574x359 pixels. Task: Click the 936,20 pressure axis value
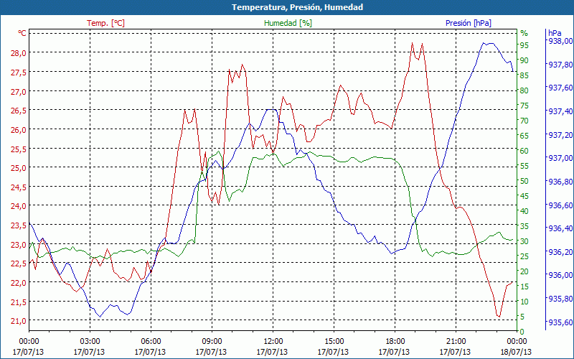tap(560, 252)
